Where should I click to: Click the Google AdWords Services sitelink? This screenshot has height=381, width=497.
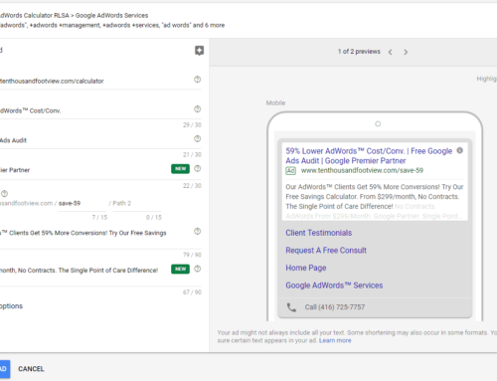click(x=334, y=286)
